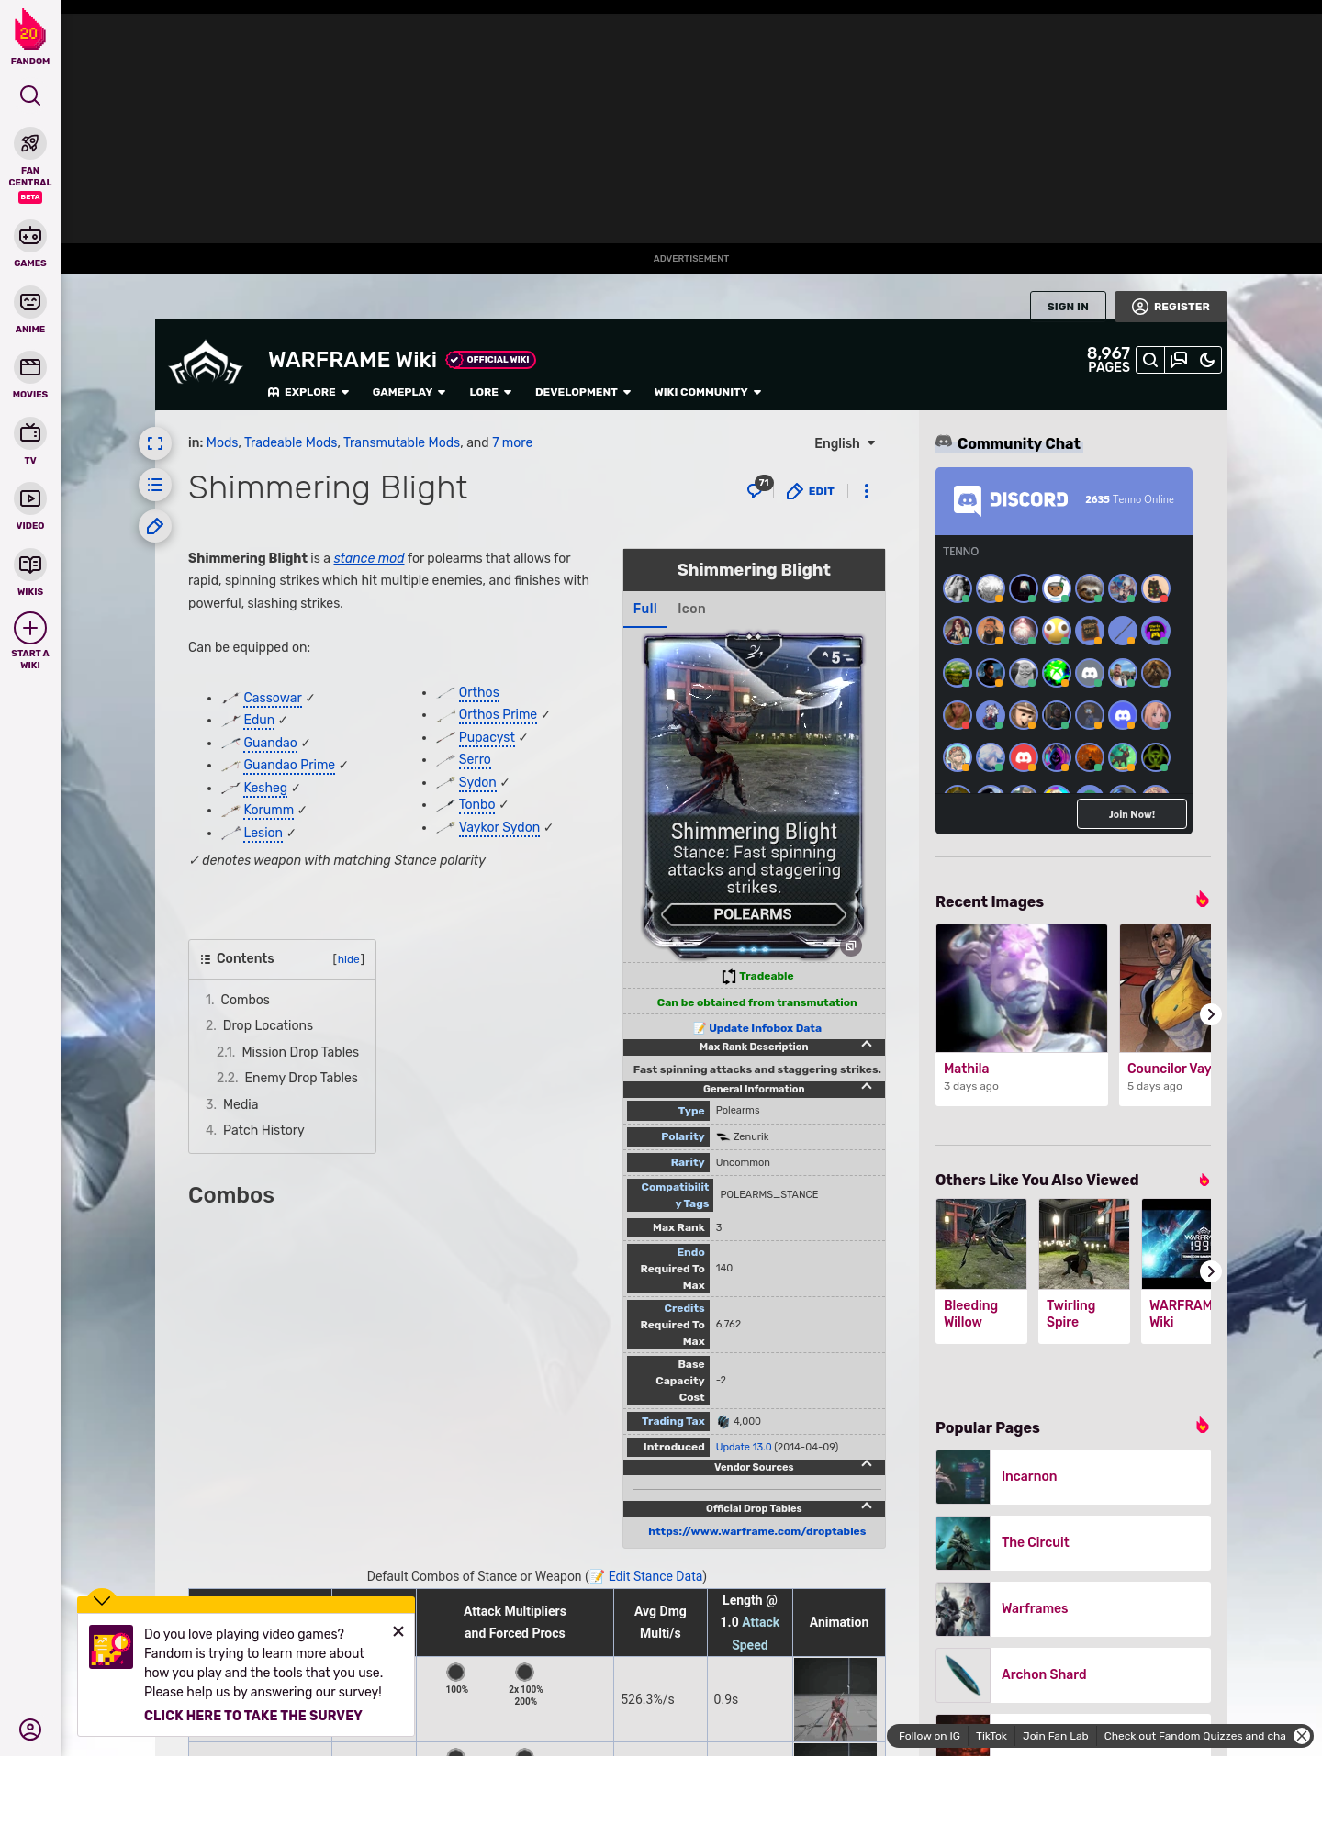
Task: Open the Lore dropdown menu
Action: pyautogui.click(x=490, y=392)
